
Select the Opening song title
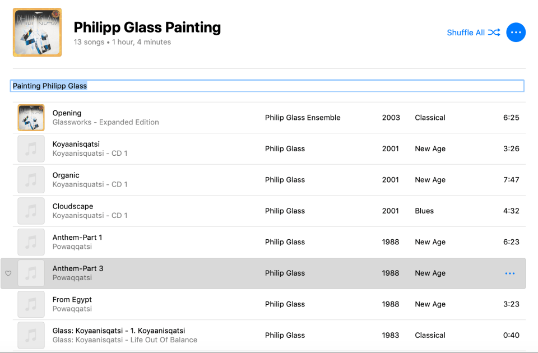(67, 113)
